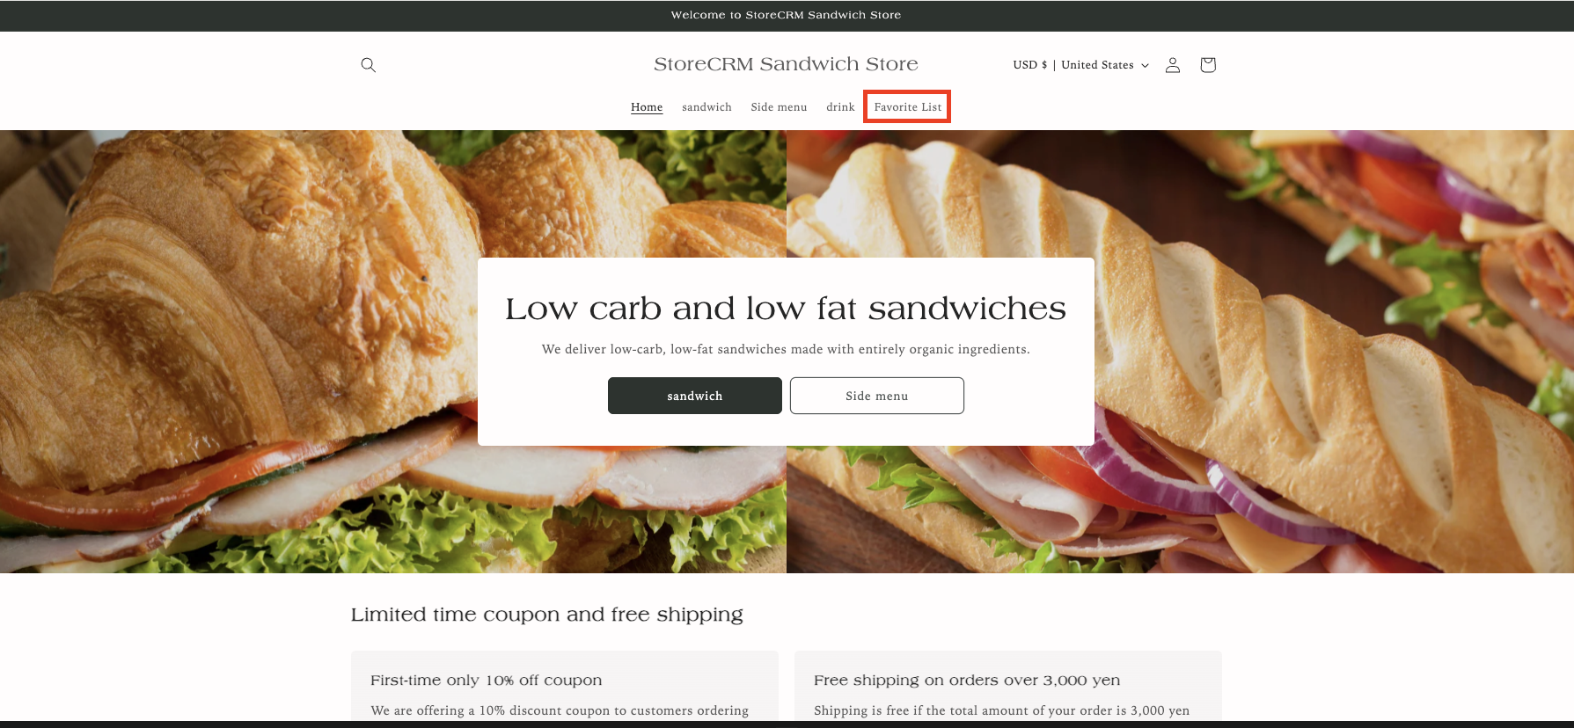Click the welcome announcement bar text
Viewport: 1574px width, 728px height.
pos(786,15)
